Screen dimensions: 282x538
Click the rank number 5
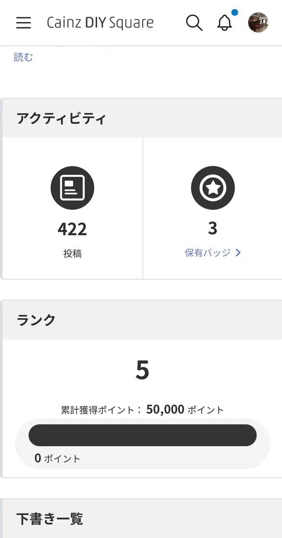pyautogui.click(x=143, y=370)
